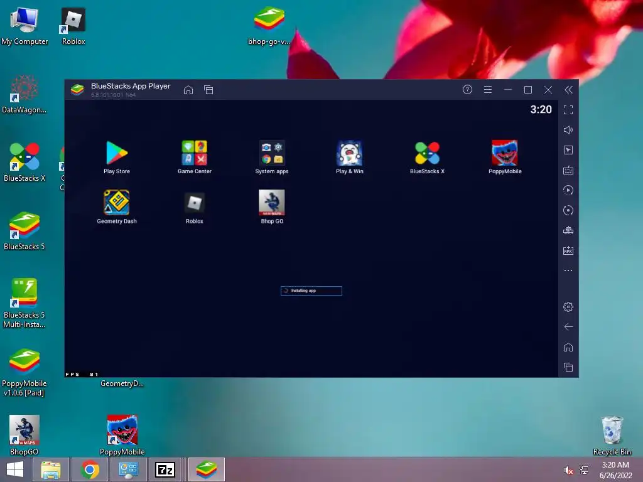Click the muted speaker tray icon
643x482 pixels.
pyautogui.click(x=568, y=470)
